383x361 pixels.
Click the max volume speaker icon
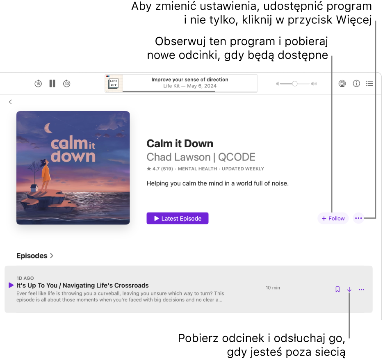(314, 84)
